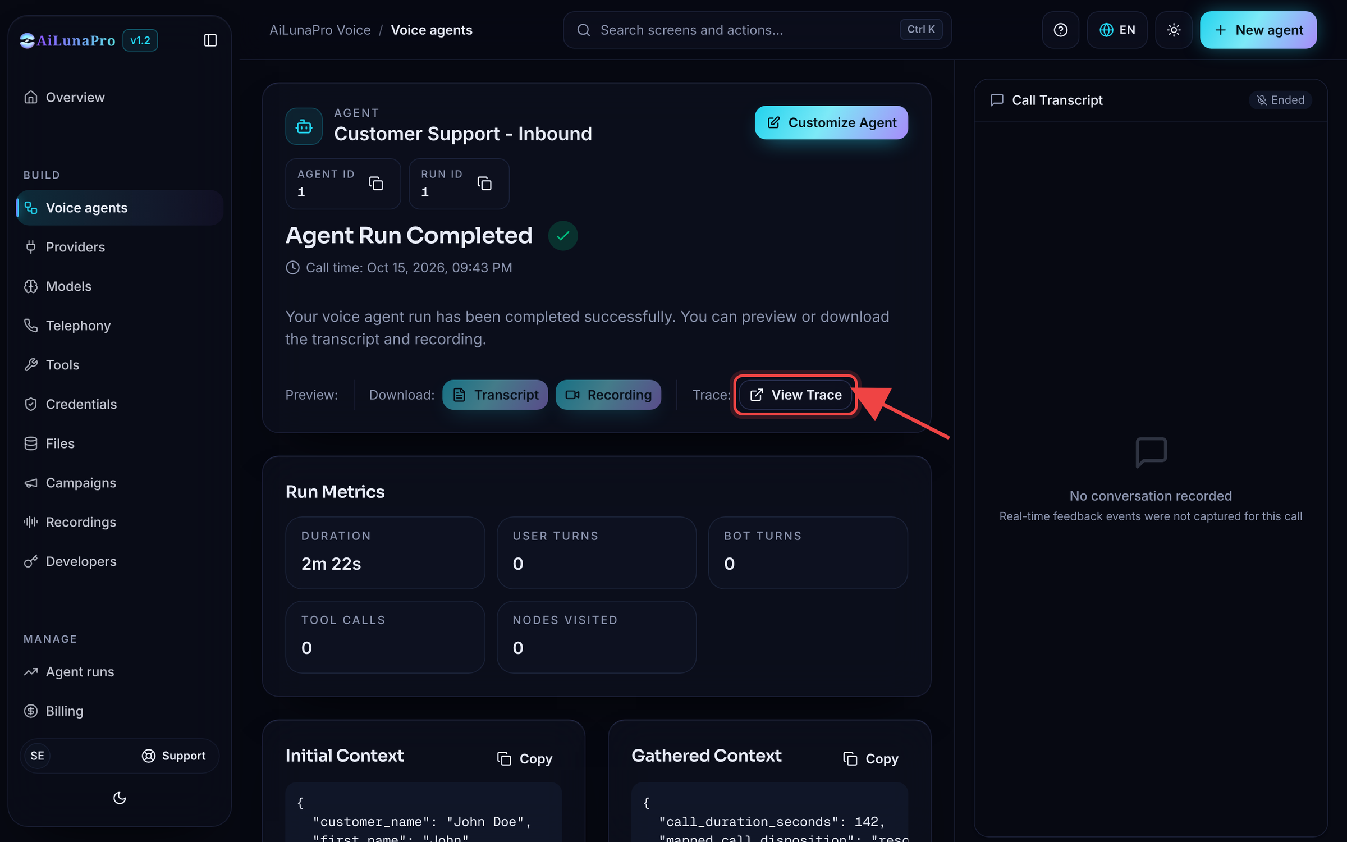1347x842 pixels.
Task: Navigate to Credentials
Action: pos(120,404)
